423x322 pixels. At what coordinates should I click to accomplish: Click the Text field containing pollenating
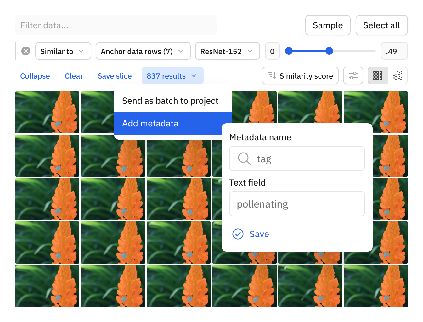(x=297, y=204)
